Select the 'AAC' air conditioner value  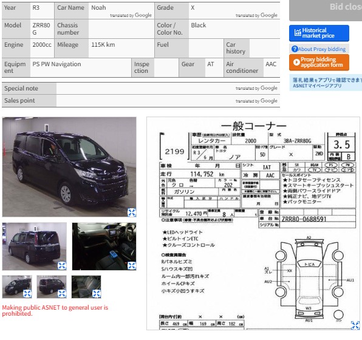pyautogui.click(x=271, y=64)
